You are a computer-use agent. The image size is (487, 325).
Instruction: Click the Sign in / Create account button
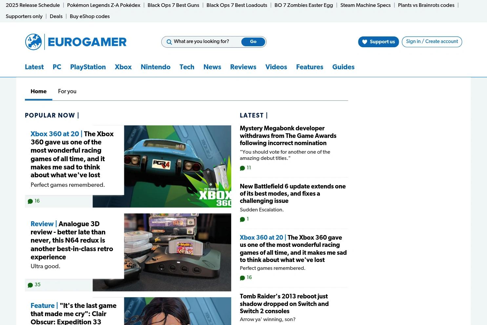[432, 42]
